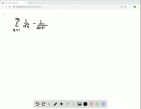Select the pencil drawing tool

[55, 104]
